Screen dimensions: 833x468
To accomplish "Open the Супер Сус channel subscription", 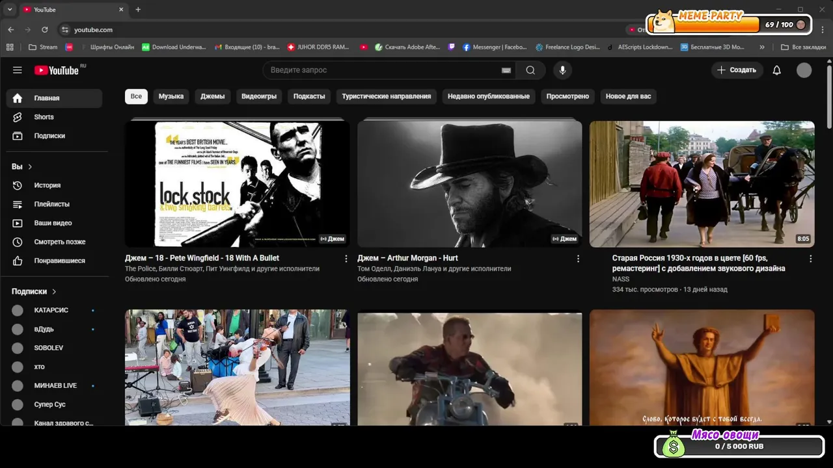I will [x=54, y=405].
